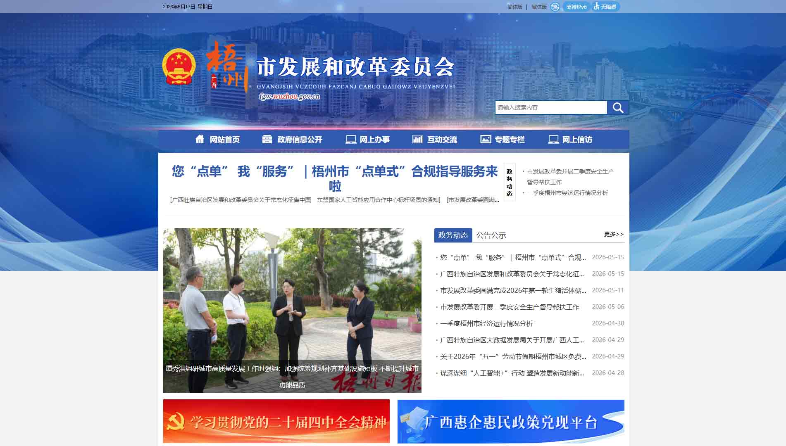The height and width of the screenshot is (446, 786).
Task: Open sidebar item 一季度梧州市经济运行情况分析
Action: pyautogui.click(x=567, y=193)
